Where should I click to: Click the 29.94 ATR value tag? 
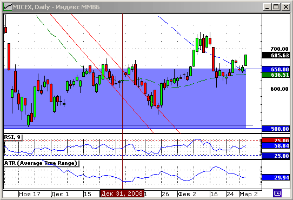click(276, 177)
